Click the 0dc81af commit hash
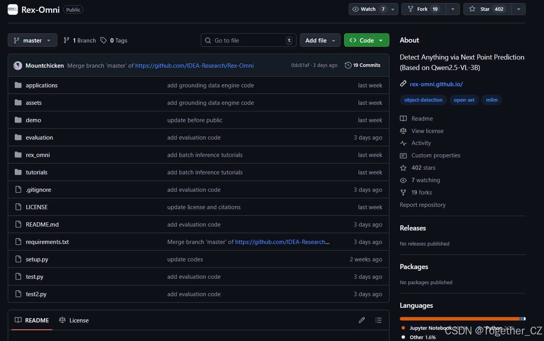544x341 pixels. pos(300,65)
